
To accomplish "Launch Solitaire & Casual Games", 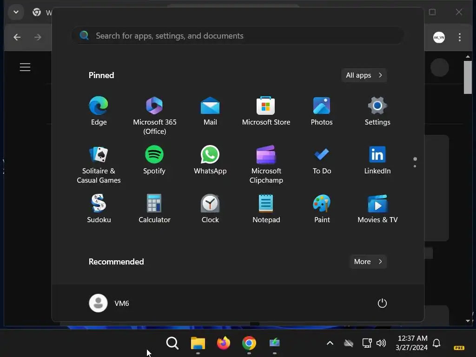I will click(99, 165).
